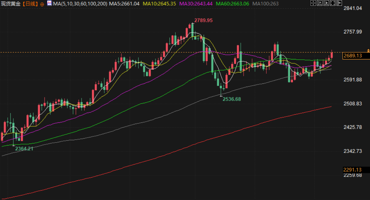Click the 2342.73 axis price label
Viewport: 370px width, 200px height.
point(353,151)
